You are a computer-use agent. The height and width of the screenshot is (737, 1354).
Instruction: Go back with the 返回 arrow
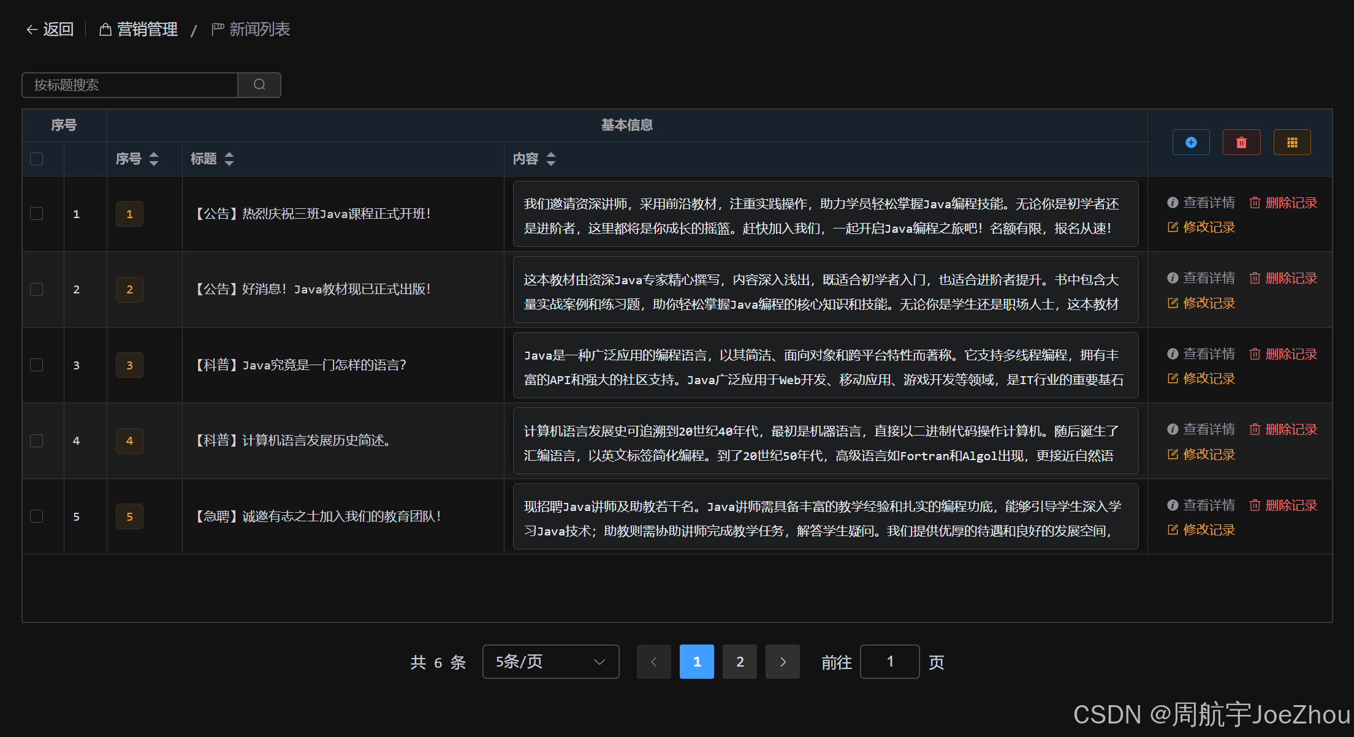(50, 29)
